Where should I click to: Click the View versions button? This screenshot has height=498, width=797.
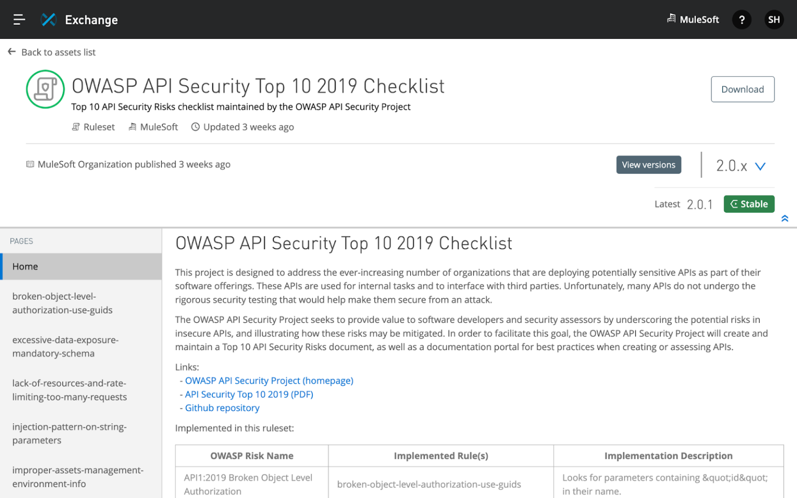point(649,164)
